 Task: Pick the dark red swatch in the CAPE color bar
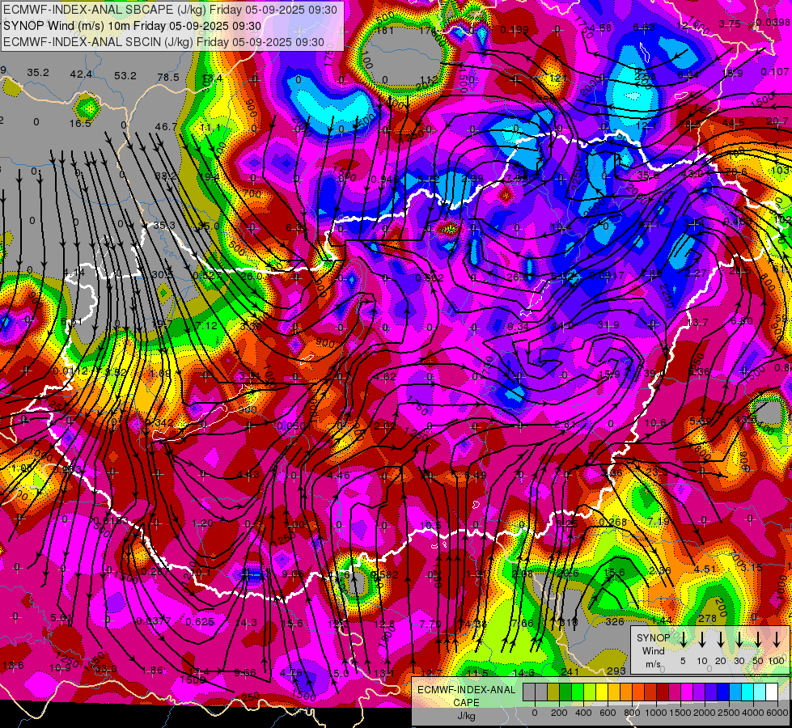[x=663, y=692]
